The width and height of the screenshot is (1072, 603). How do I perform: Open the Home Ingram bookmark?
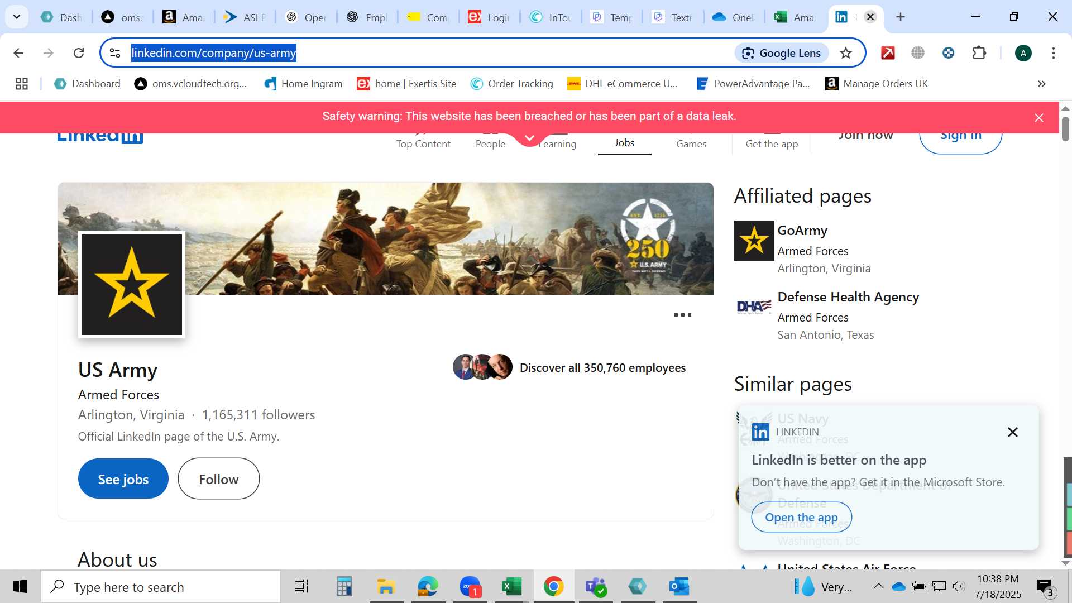coord(303,84)
